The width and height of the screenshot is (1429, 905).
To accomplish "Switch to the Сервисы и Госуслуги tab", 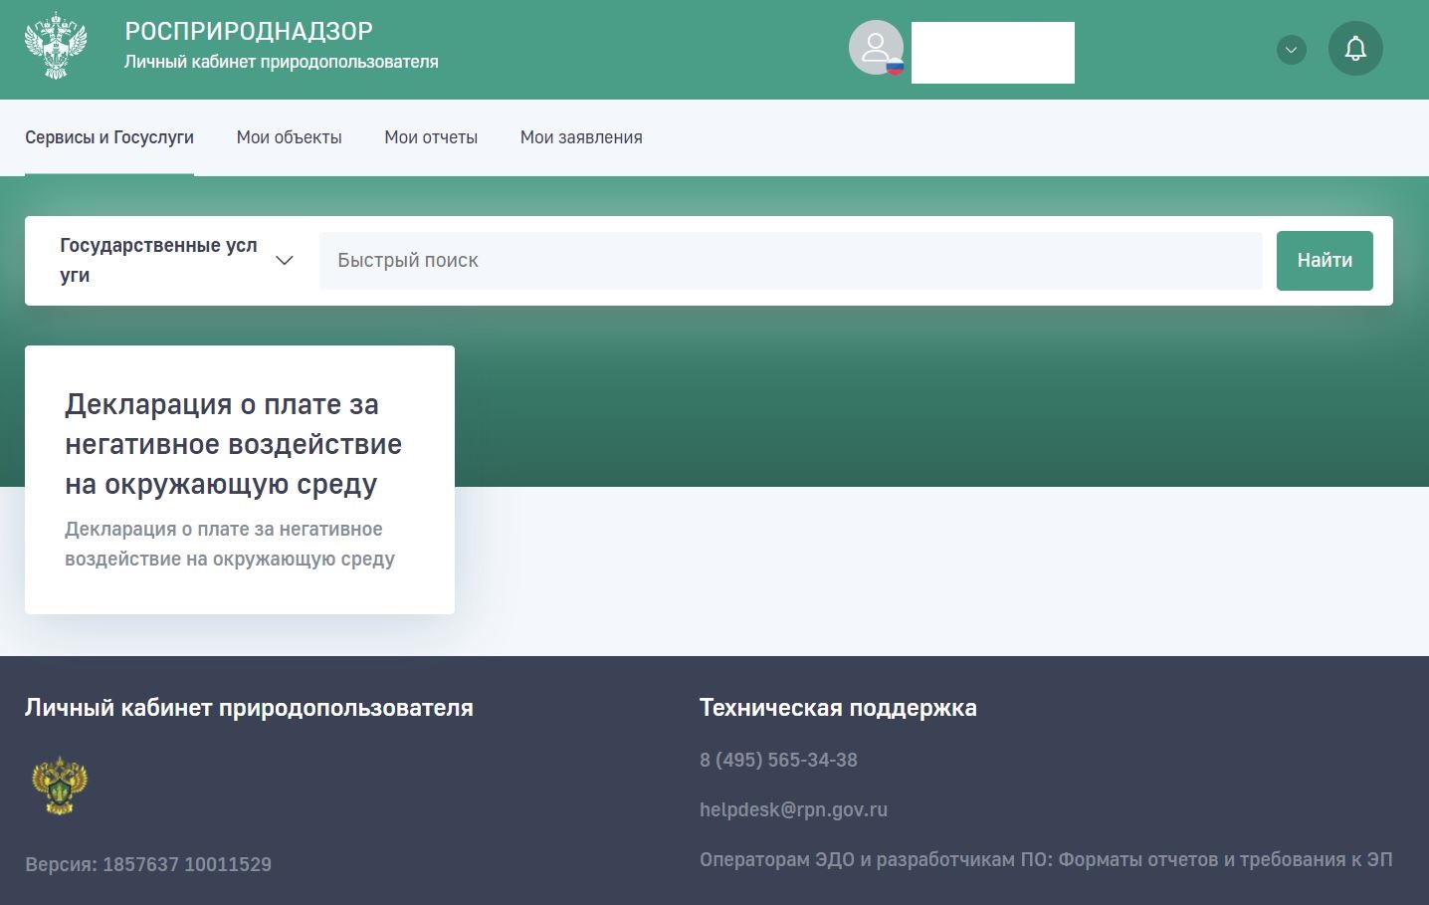I will pyautogui.click(x=109, y=137).
